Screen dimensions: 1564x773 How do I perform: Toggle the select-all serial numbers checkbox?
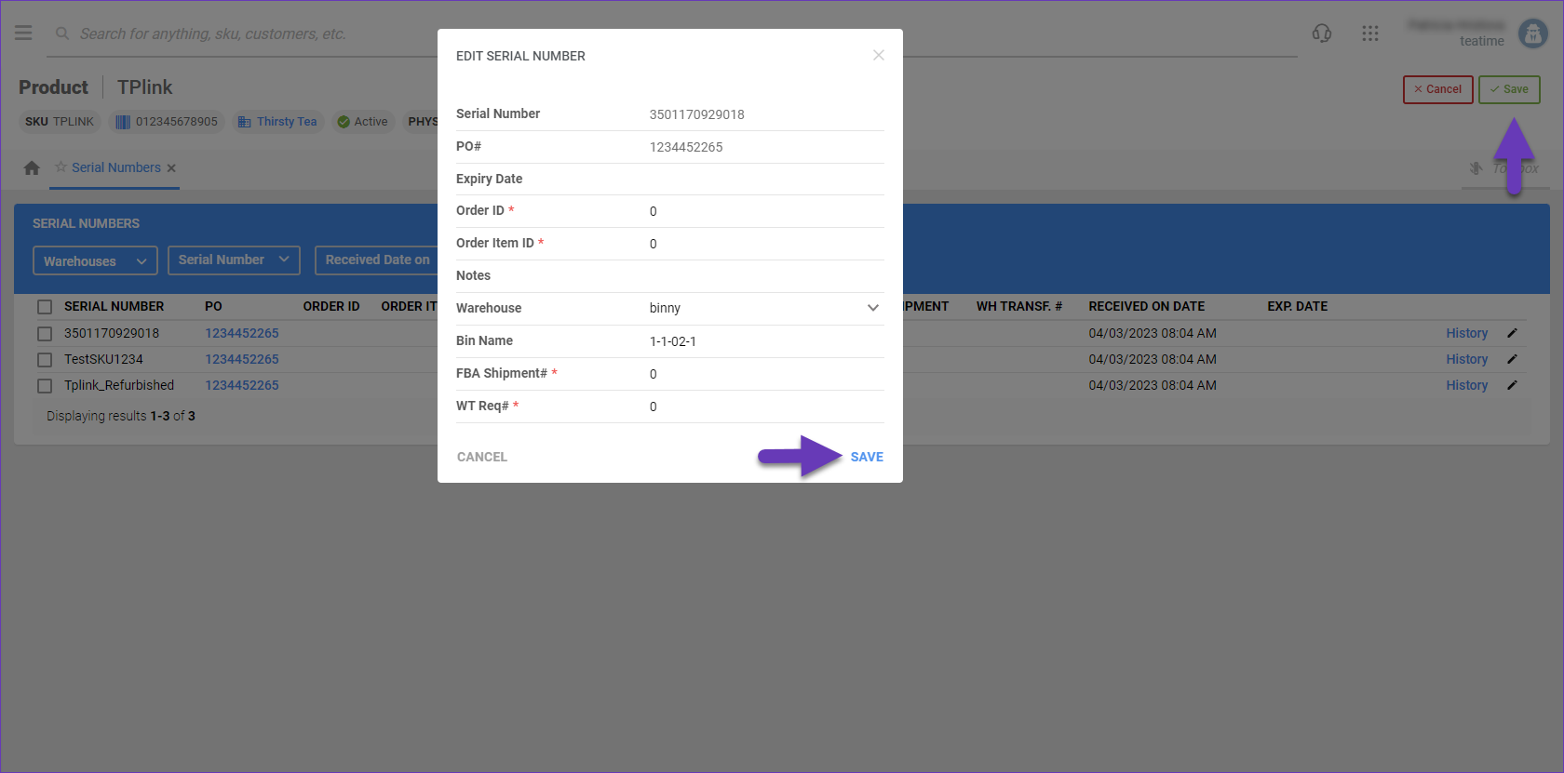pyautogui.click(x=45, y=307)
